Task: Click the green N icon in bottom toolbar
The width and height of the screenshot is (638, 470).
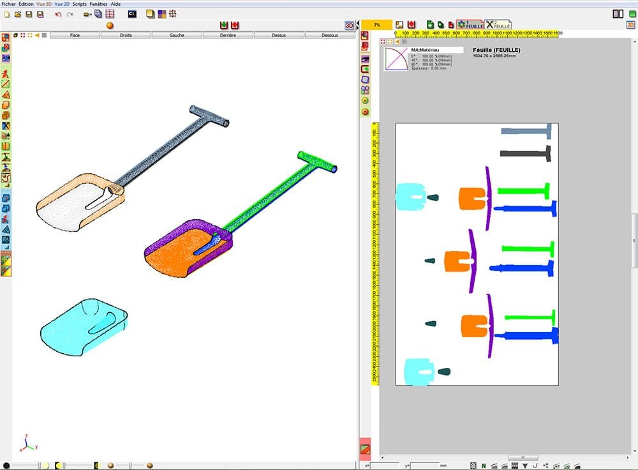Action: [484, 466]
